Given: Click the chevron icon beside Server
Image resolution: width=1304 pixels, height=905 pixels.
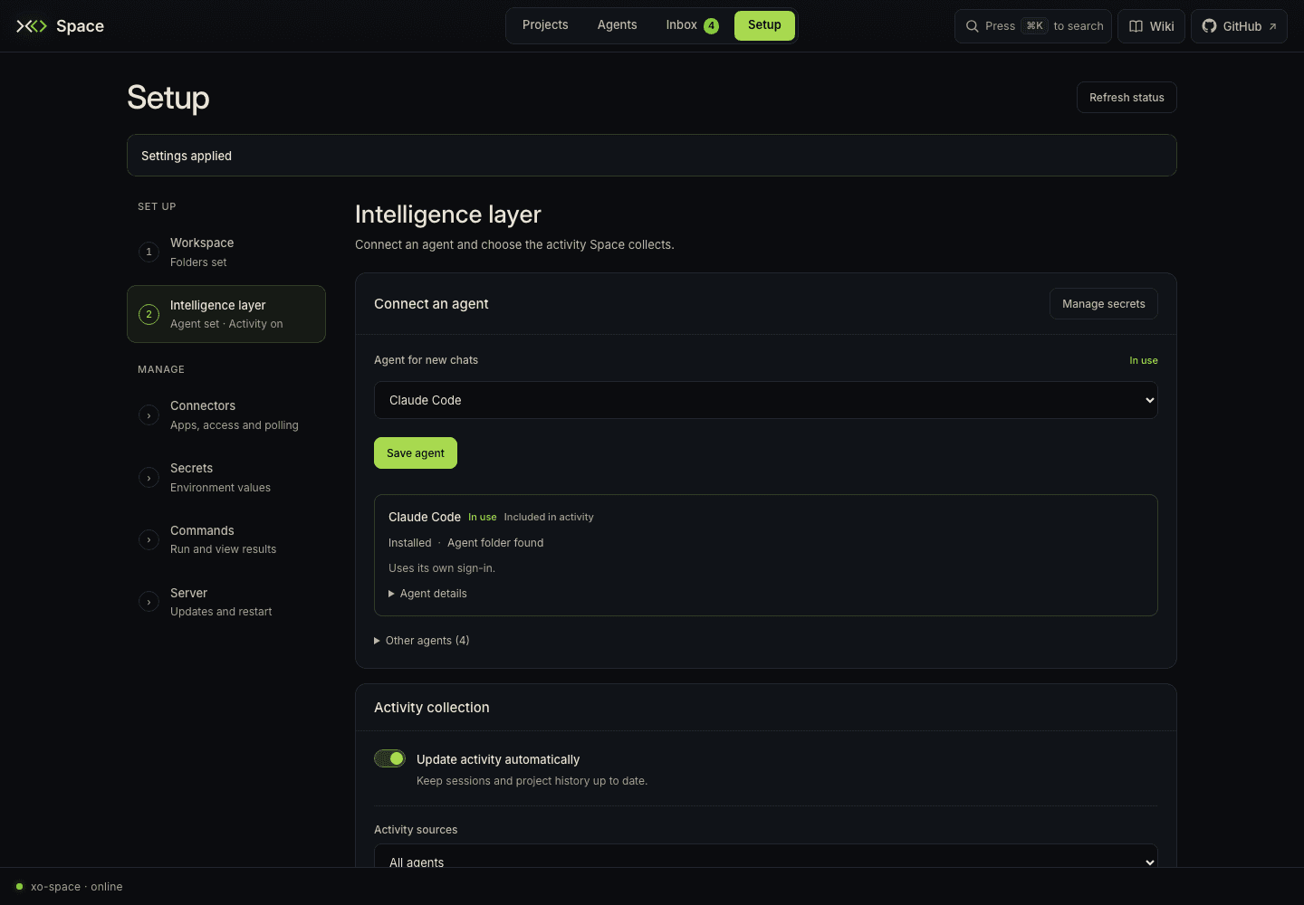Looking at the screenshot, I should [x=149, y=602].
